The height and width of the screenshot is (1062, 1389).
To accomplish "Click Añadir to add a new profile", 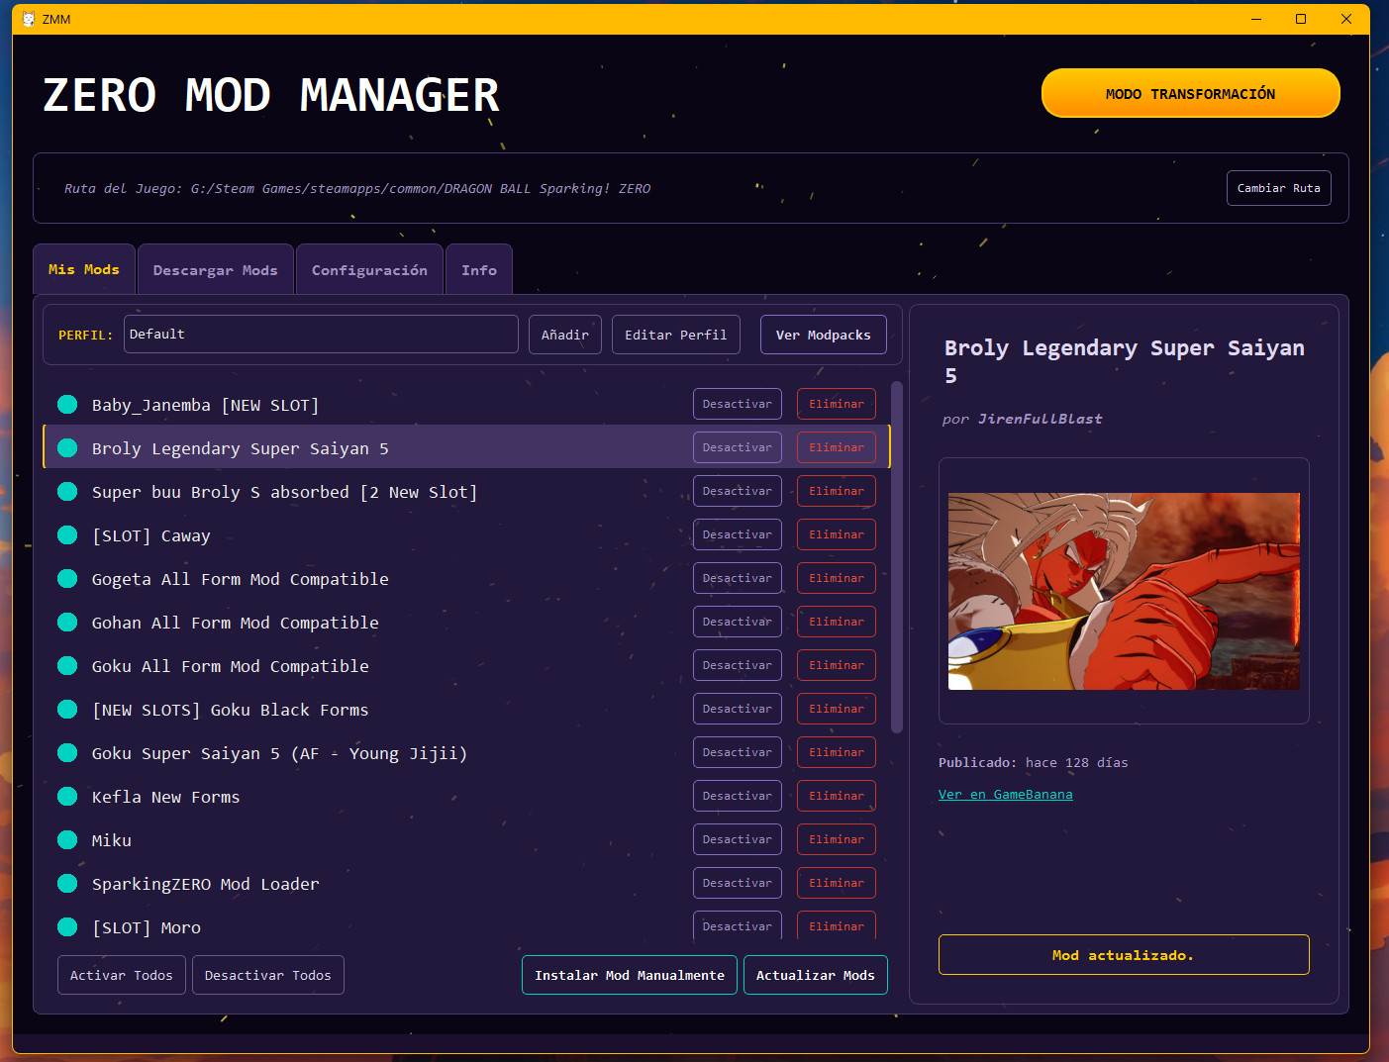I will point(564,335).
